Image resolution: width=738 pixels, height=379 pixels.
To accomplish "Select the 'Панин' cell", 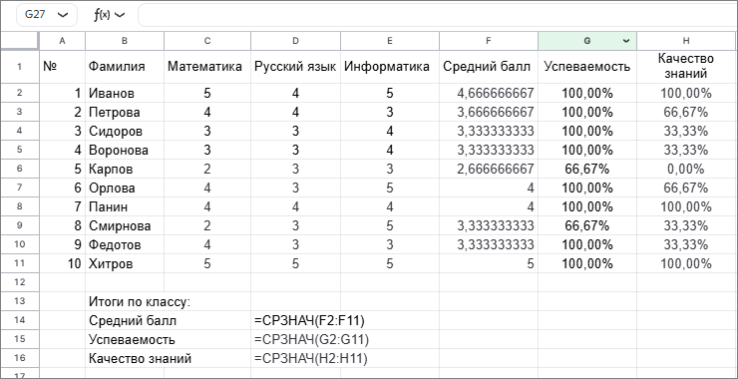I will pyautogui.click(x=125, y=206).
